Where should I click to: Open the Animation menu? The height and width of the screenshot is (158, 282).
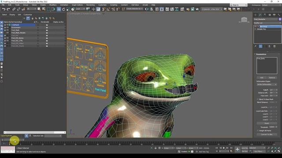pos(64,5)
